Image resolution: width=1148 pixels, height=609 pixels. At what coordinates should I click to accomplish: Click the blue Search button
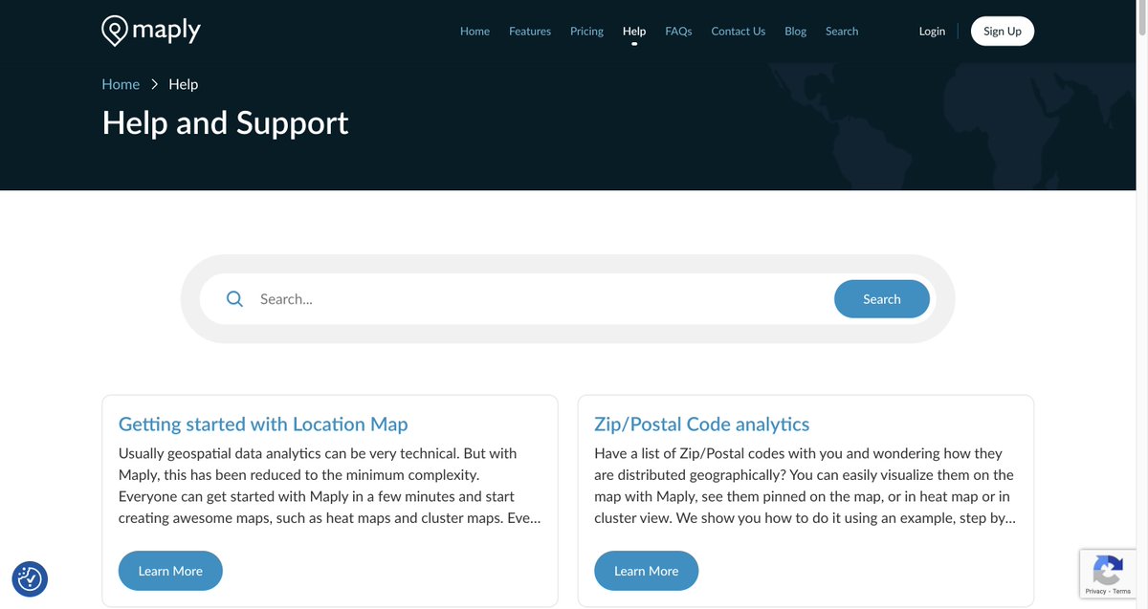point(881,299)
